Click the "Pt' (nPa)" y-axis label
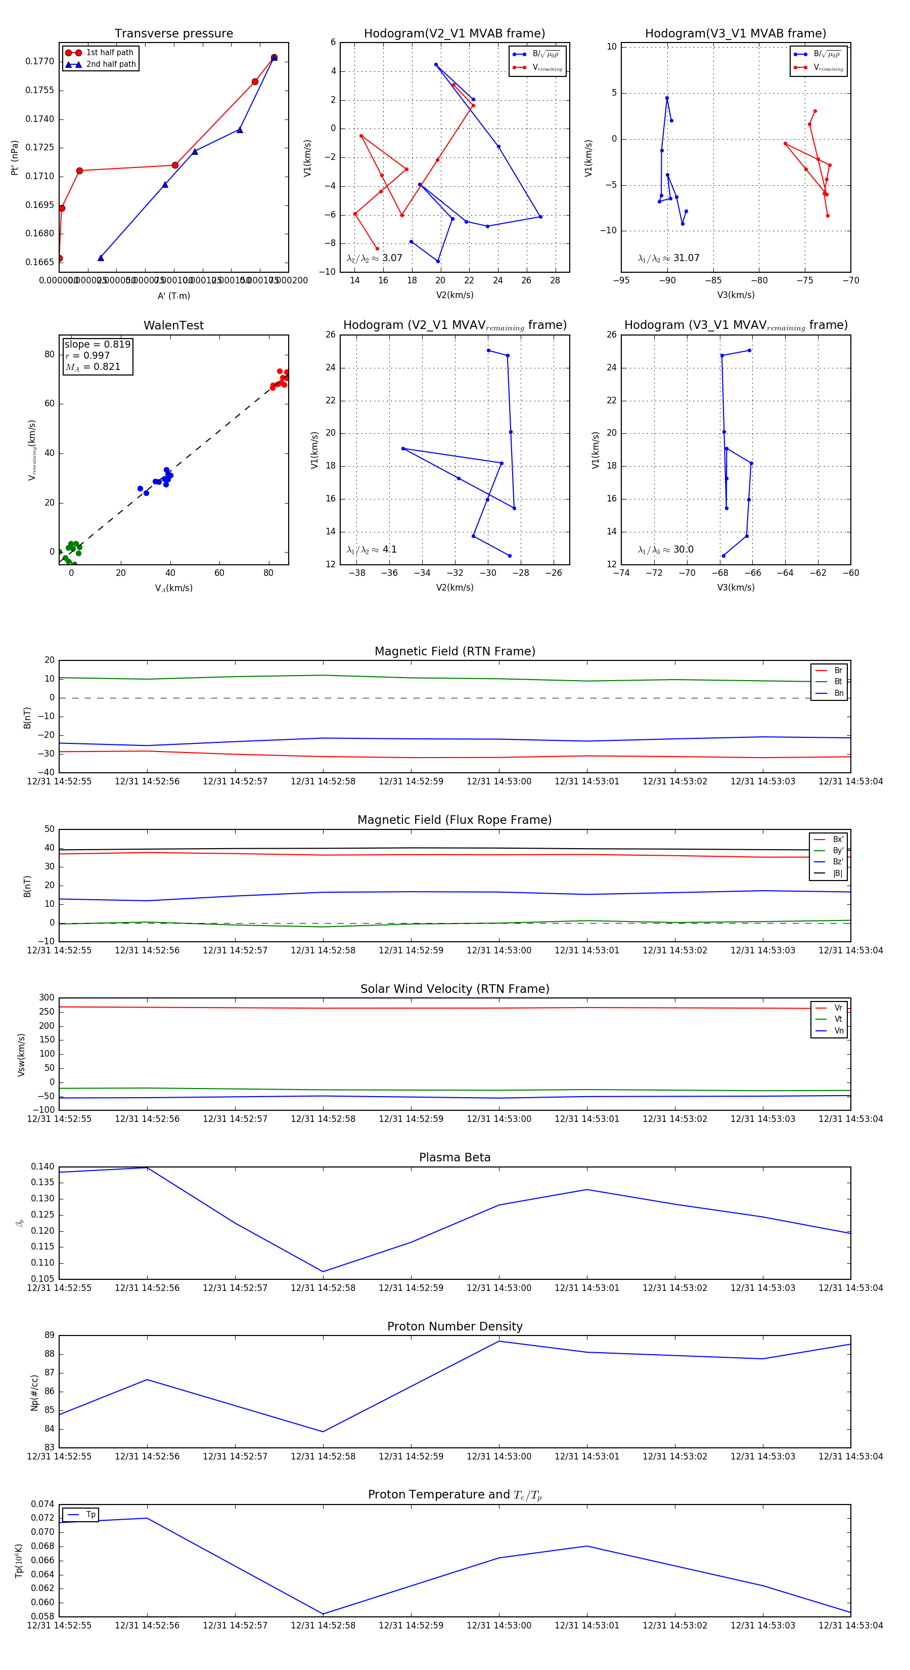 click(x=15, y=157)
